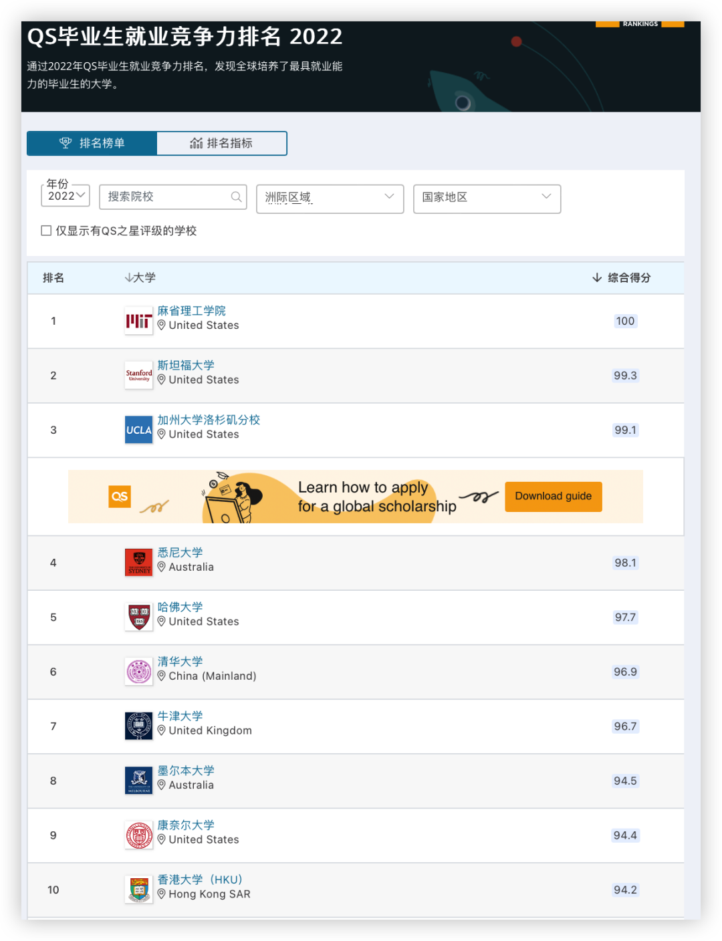Switch to the 排名指标 tab
This screenshot has width=722, height=941.
coord(221,143)
